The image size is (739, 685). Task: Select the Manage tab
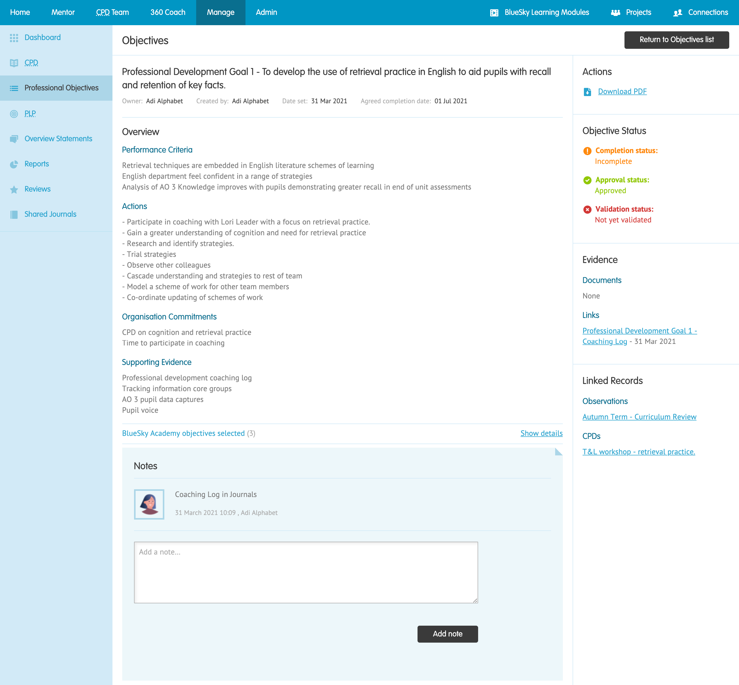pyautogui.click(x=221, y=12)
